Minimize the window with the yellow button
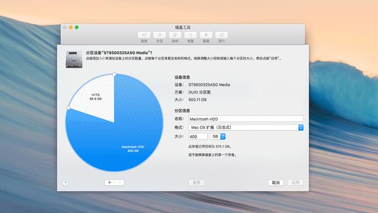This screenshot has width=378, height=213. pyautogui.click(x=71, y=27)
